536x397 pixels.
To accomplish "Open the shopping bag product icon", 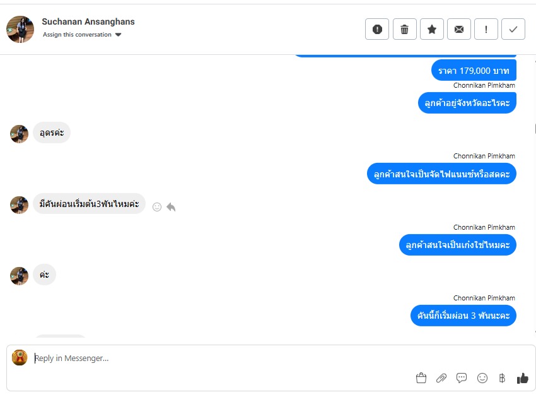I will point(421,378).
